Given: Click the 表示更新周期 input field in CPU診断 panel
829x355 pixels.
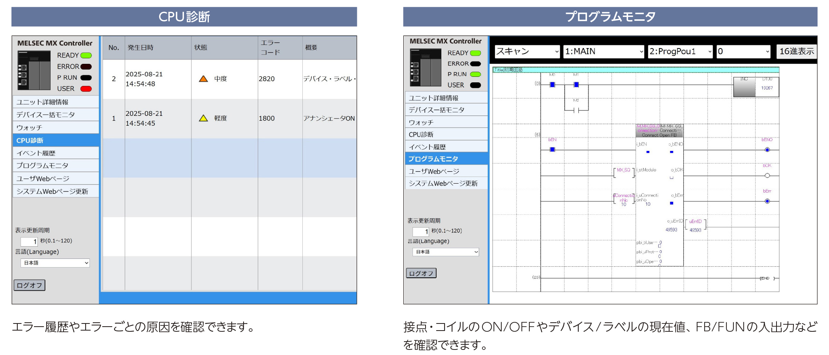Looking at the screenshot, I should (29, 242).
